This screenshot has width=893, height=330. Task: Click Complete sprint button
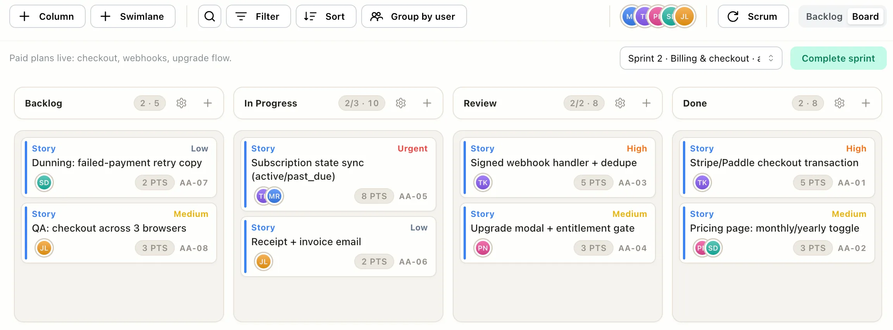pyautogui.click(x=838, y=58)
